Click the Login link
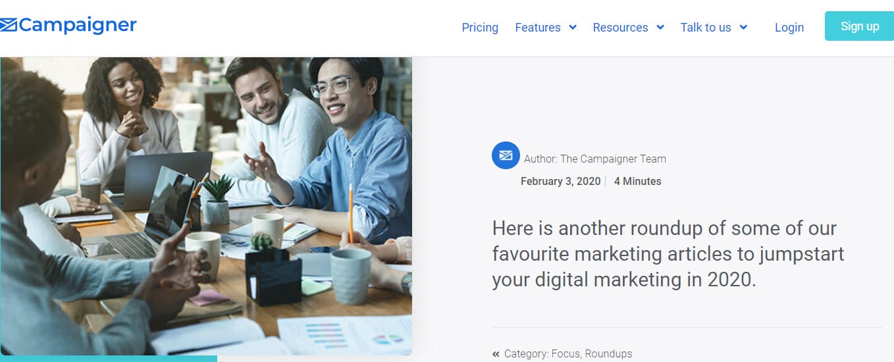The height and width of the screenshot is (362, 894). click(x=789, y=28)
